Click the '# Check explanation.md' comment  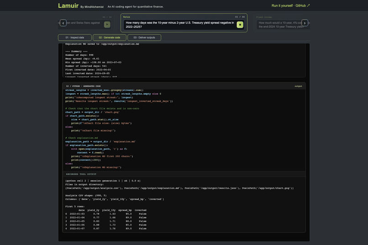[x=82, y=138]
